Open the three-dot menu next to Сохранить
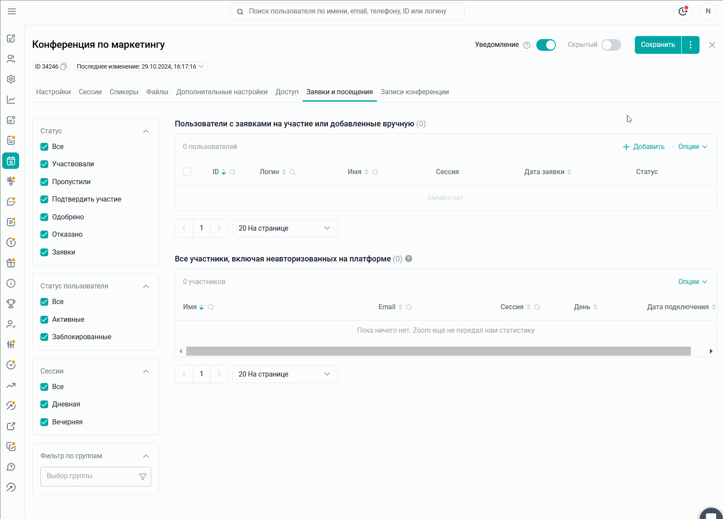This screenshot has height=519, width=723. (690, 45)
